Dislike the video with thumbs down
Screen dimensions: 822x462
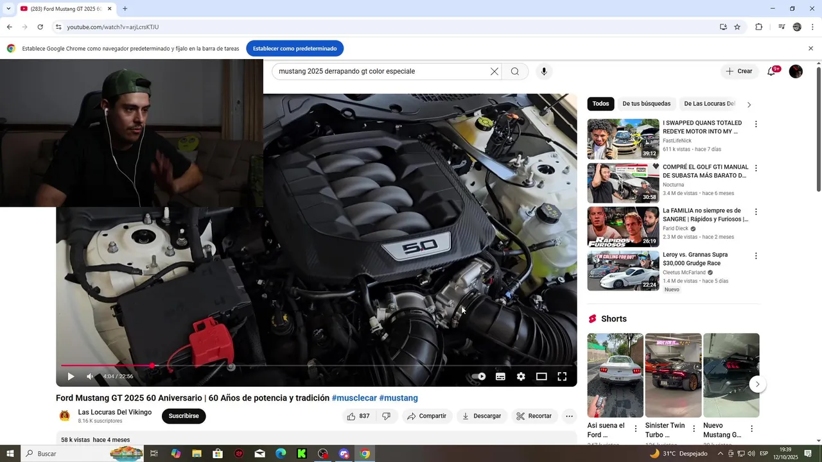(x=386, y=416)
